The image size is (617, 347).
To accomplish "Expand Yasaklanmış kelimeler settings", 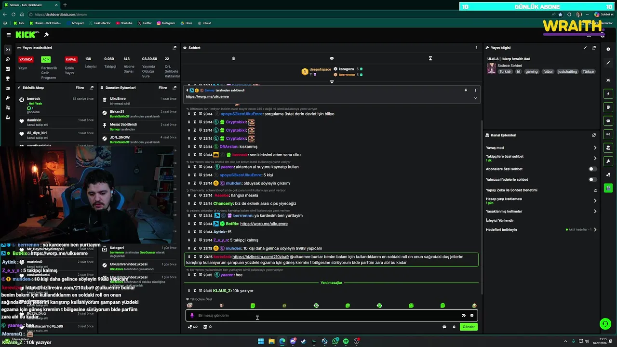I will tap(595, 212).
